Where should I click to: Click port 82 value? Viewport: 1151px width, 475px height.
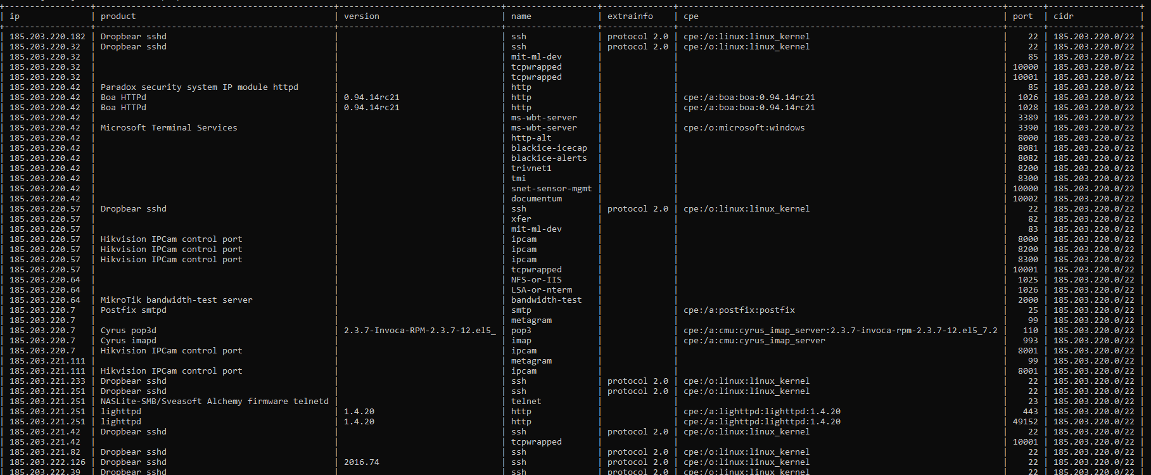pyautogui.click(x=1033, y=219)
